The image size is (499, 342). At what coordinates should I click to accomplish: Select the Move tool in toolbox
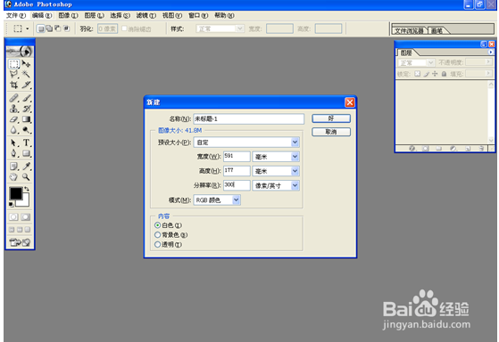coord(26,64)
